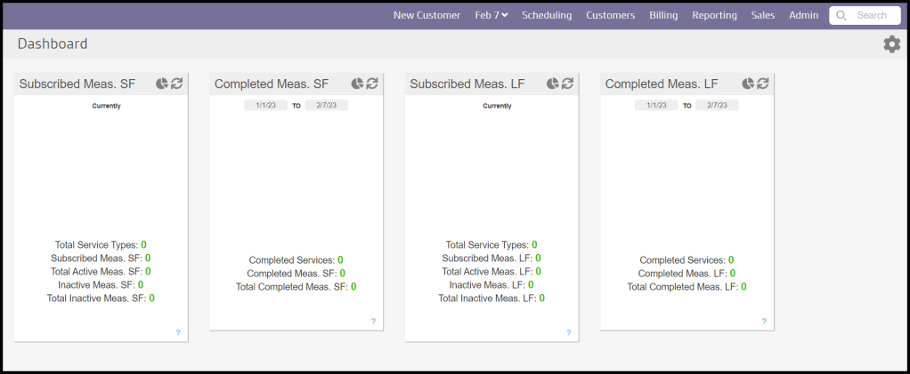Edit end date 2/7/23 in Completed Meas. LF

(x=717, y=105)
